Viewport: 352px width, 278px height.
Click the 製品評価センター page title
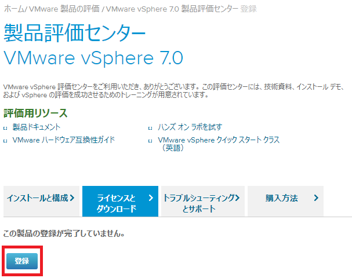(75, 33)
